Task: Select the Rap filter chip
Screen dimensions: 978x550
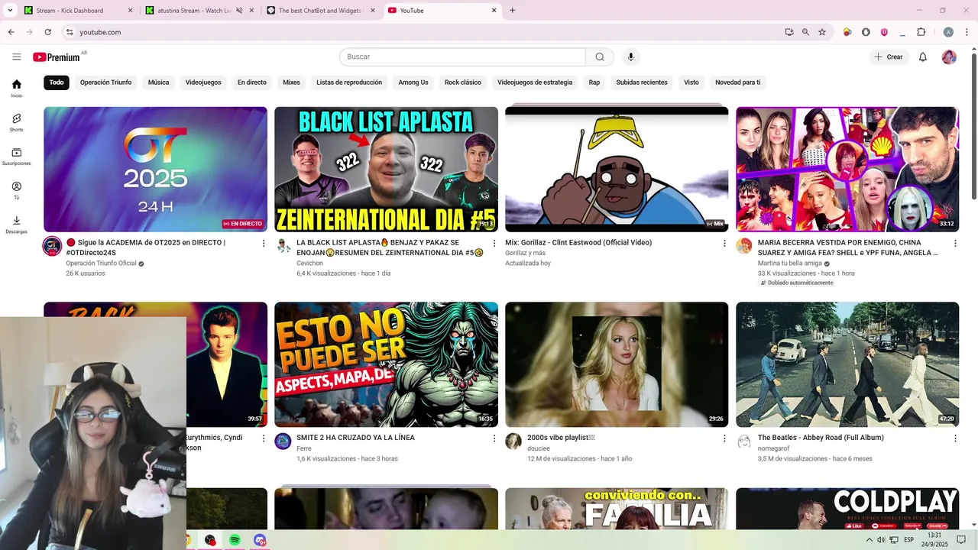Action: click(x=594, y=82)
